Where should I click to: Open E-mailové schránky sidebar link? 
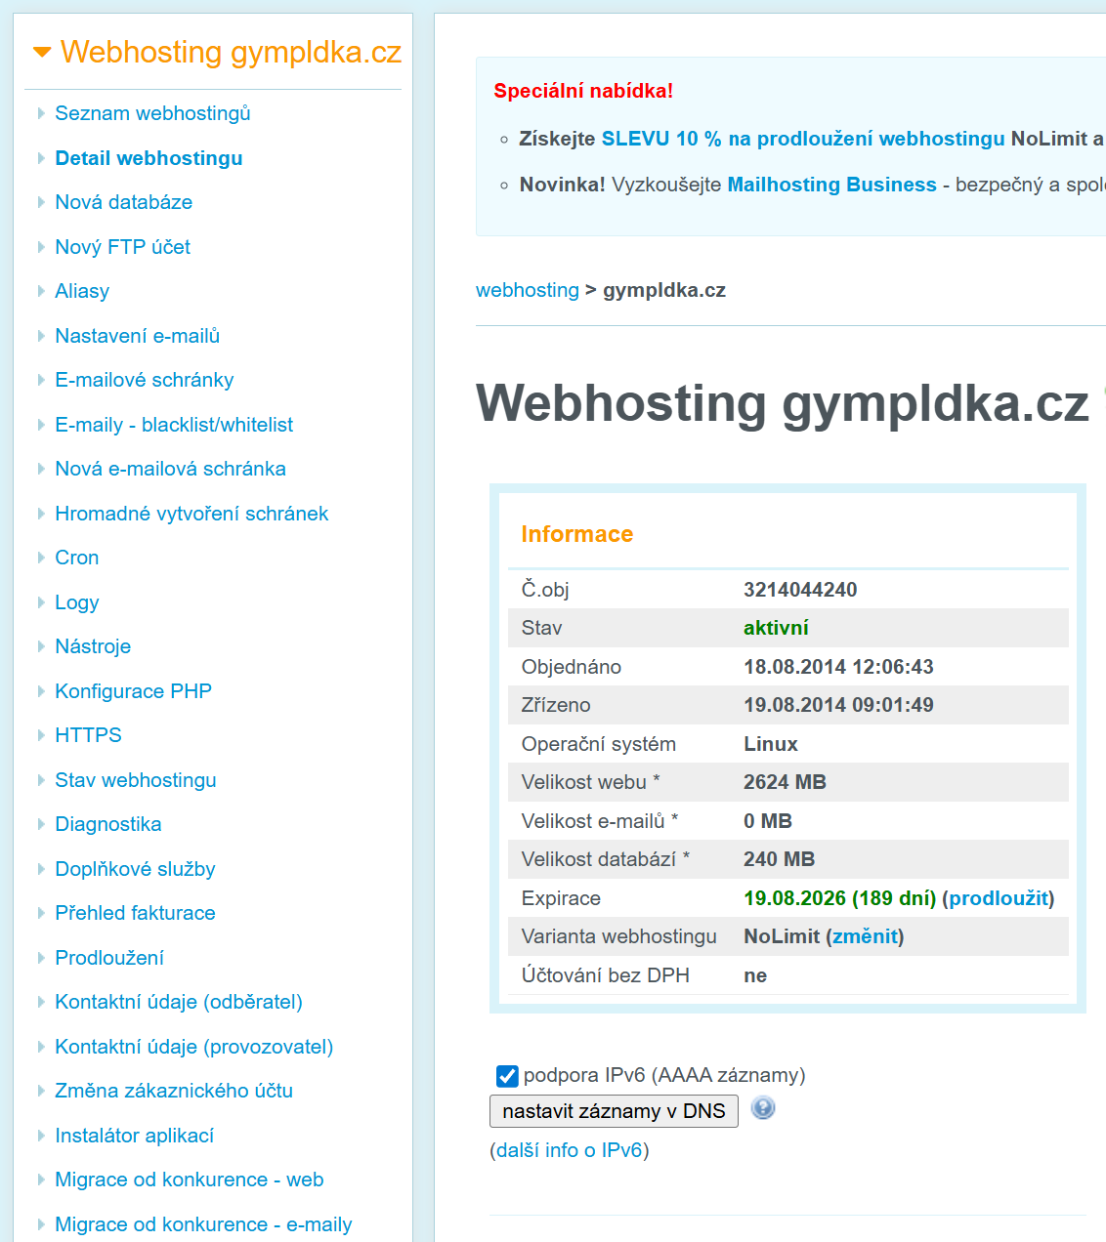[144, 380]
